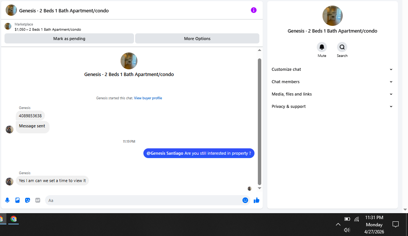Show hidden system tray icons
Viewport: 408px width, 236px height.
338,224
